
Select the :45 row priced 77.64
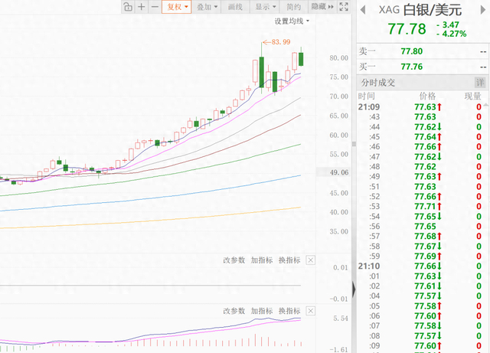click(420, 136)
